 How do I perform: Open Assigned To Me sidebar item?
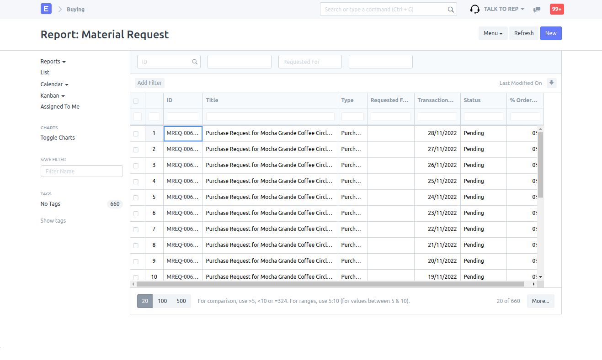(60, 107)
